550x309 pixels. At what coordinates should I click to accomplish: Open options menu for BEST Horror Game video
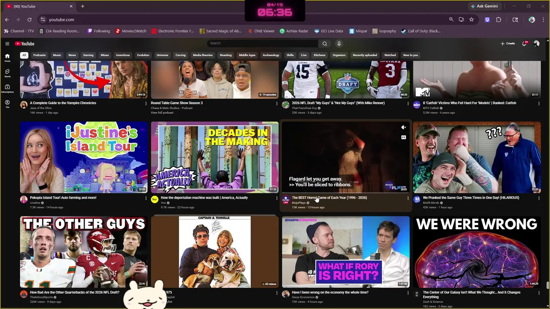(x=408, y=198)
